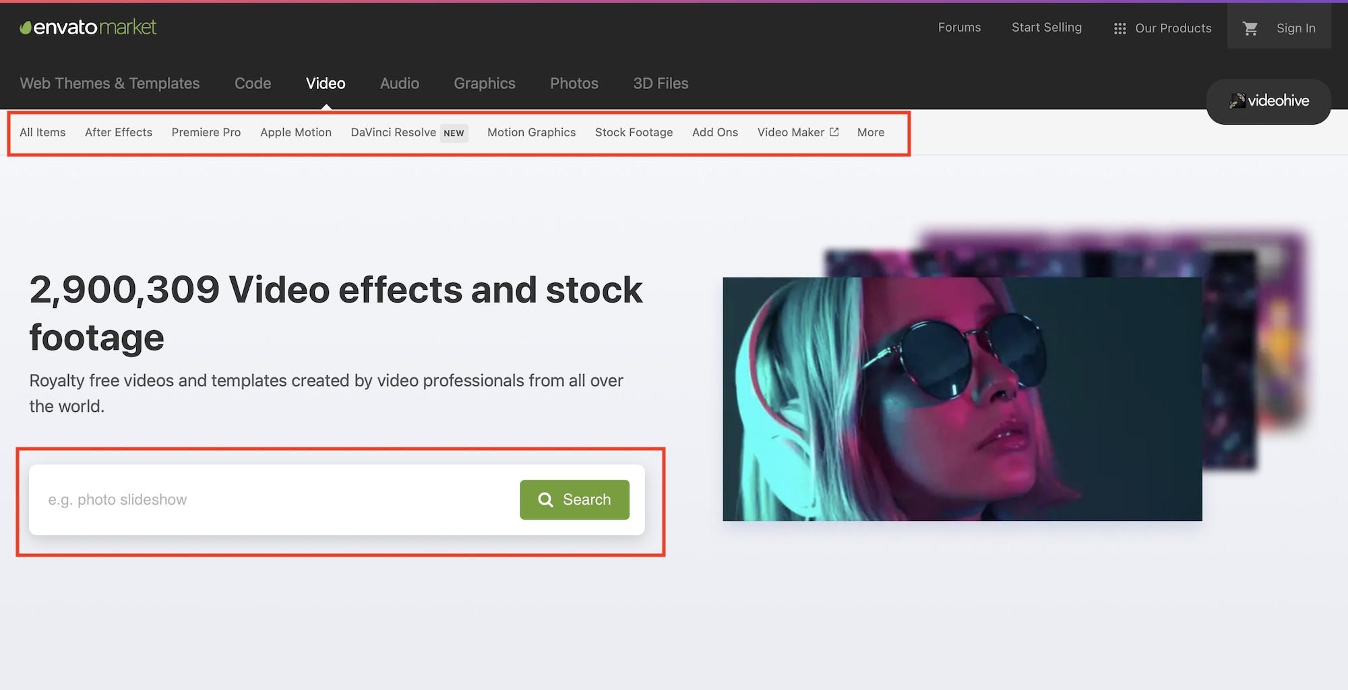Image resolution: width=1348 pixels, height=690 pixels.
Task: Browse Stock Footage submenu
Action: click(x=634, y=133)
